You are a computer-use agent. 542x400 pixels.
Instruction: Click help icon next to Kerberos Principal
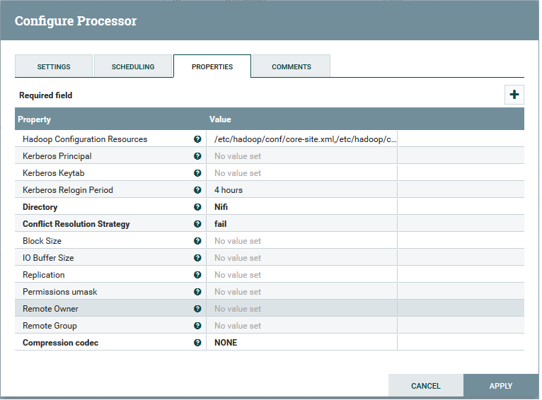click(197, 156)
